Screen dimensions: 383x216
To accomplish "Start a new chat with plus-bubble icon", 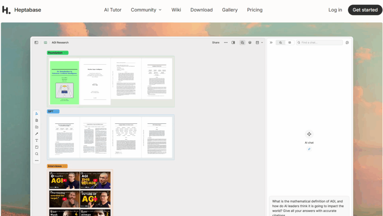I will pyautogui.click(x=347, y=43).
